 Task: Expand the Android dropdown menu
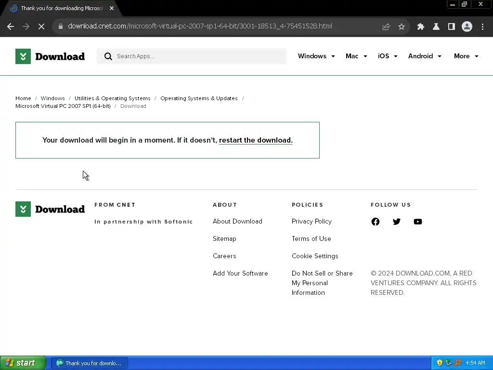[x=425, y=56]
